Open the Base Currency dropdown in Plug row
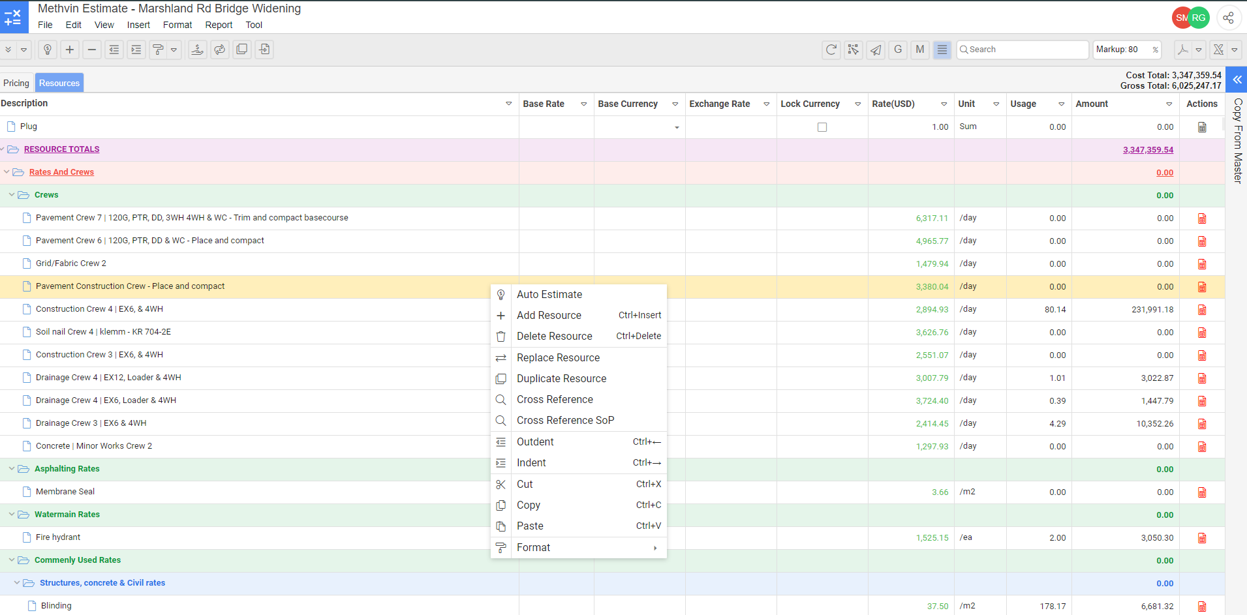Viewport: 1247px width, 615px height. coord(677,127)
